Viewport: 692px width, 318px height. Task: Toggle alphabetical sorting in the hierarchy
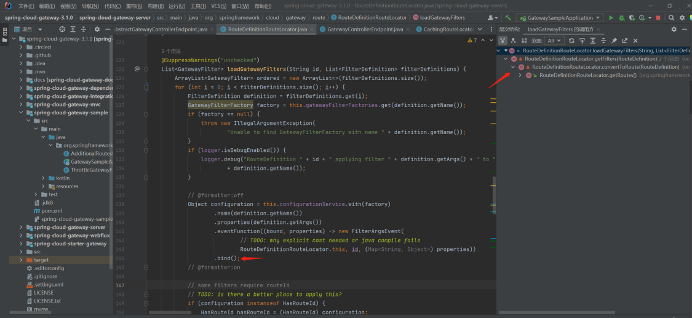tap(523, 41)
